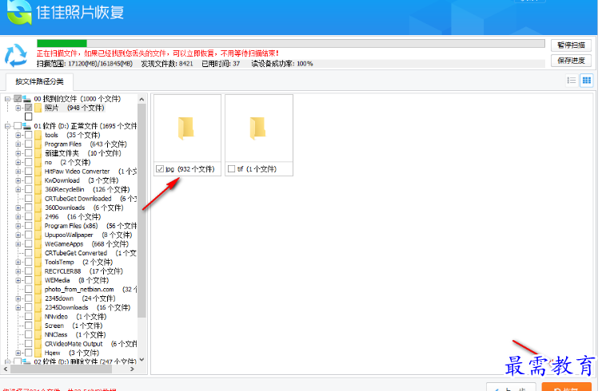This screenshot has height=391, width=602.
Task: Click the 保存进度 button
Action: (x=571, y=61)
